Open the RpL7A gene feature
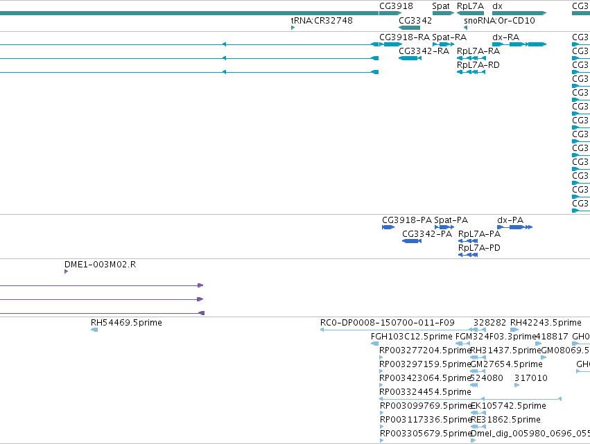This screenshot has width=590, height=444. (x=470, y=13)
